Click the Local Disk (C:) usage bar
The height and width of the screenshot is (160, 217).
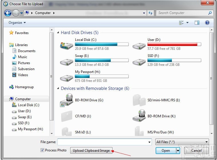coord(102,44)
